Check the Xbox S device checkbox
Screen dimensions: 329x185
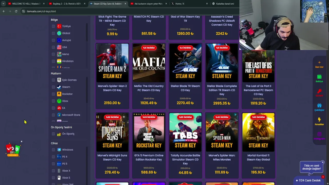[53, 178]
